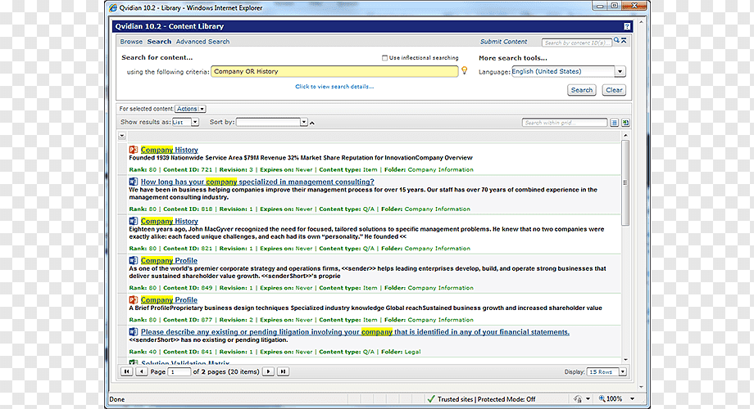The width and height of the screenshot is (754, 409).
Task: Open the Actions dropdown for selected content
Action: pyautogui.click(x=190, y=109)
